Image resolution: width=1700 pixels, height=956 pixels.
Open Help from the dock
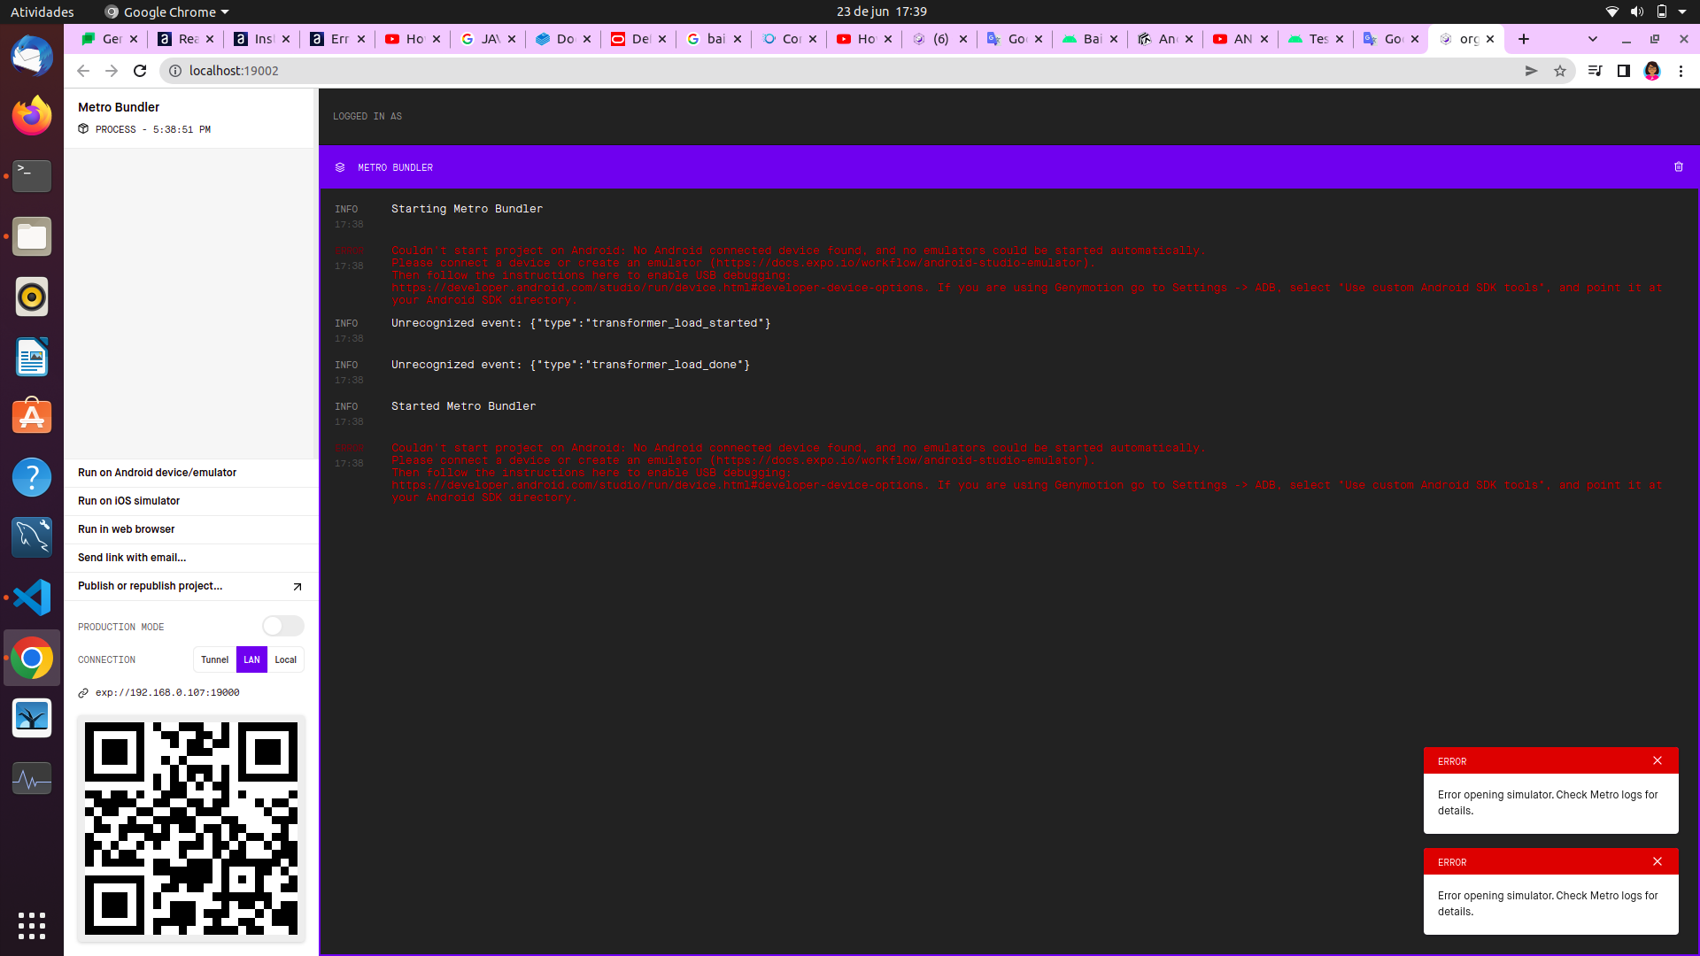click(32, 477)
